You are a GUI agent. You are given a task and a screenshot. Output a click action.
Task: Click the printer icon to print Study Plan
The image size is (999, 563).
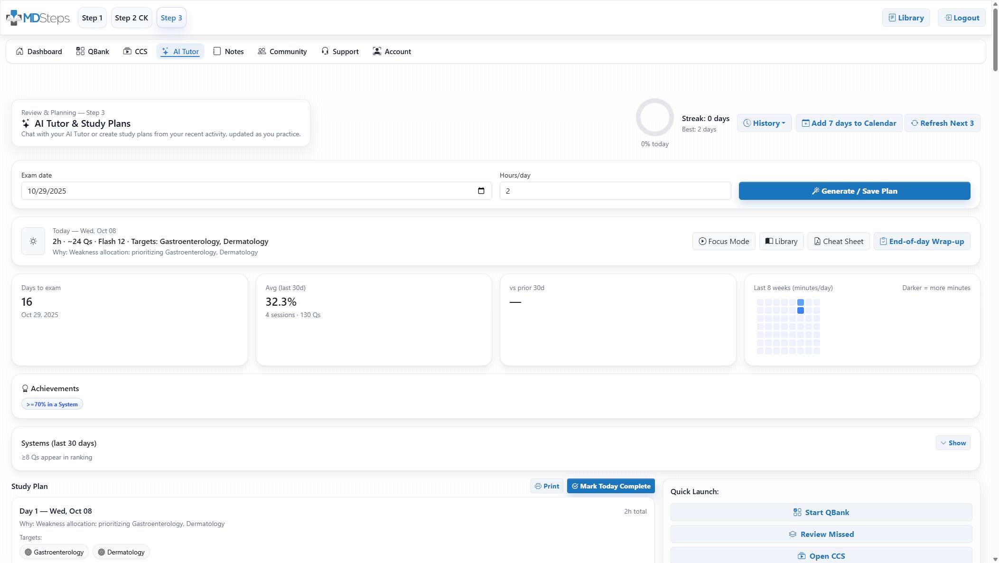537,486
